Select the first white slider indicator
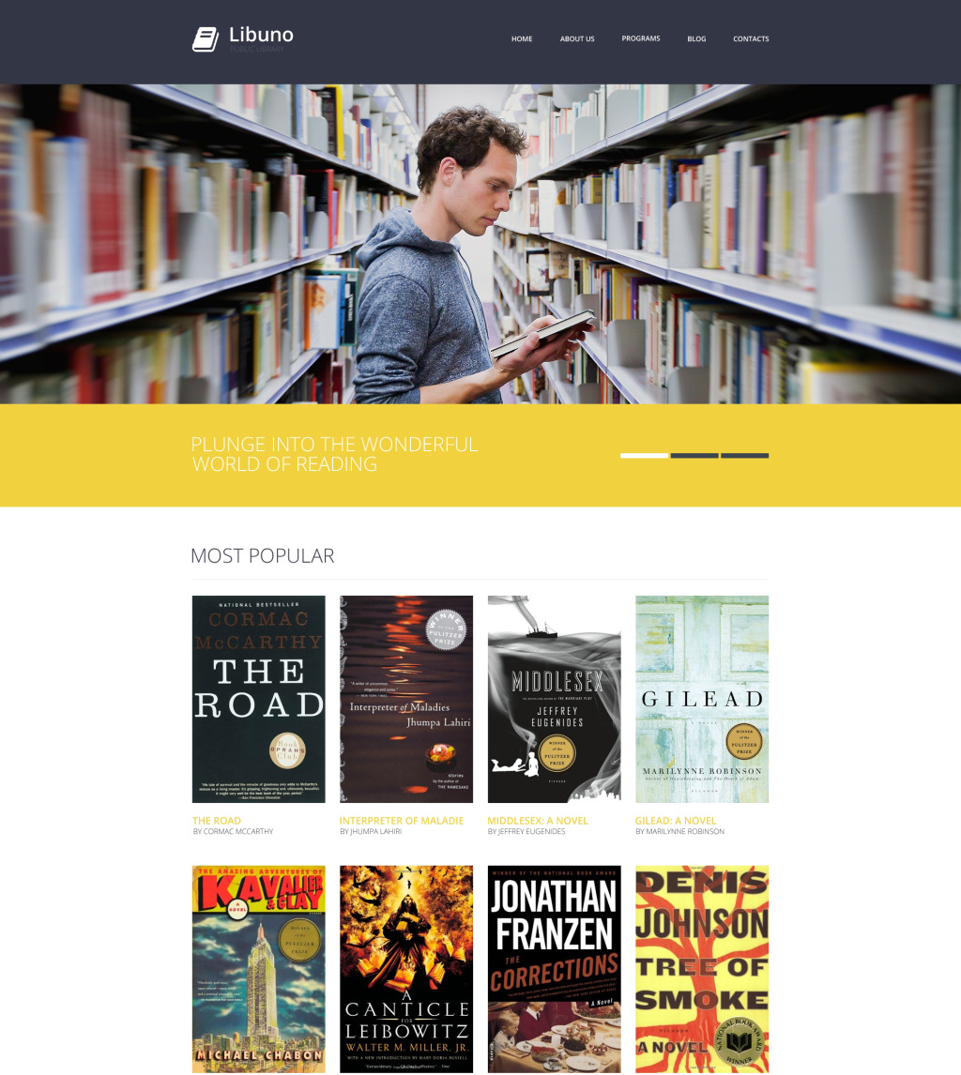The height and width of the screenshot is (1075, 961). point(644,455)
